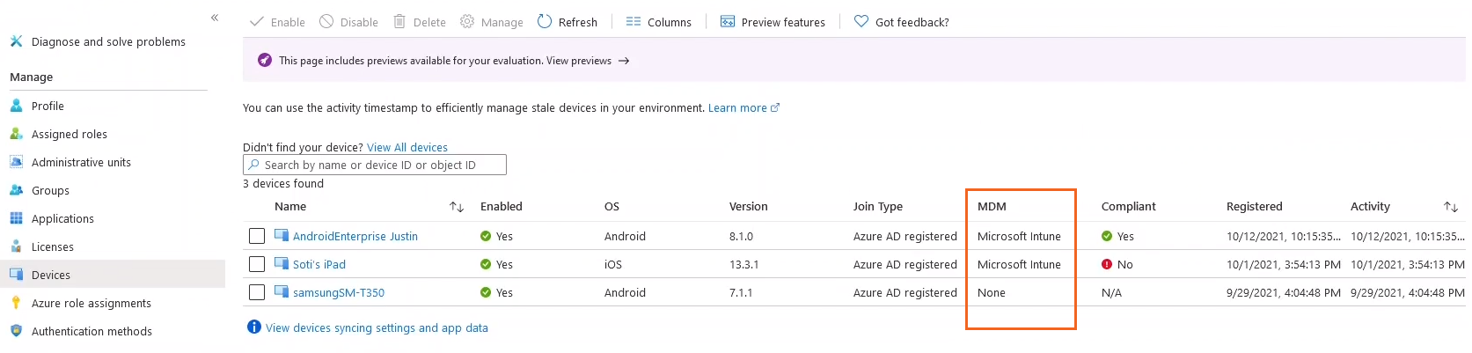Open View previews arrow in banner
1472x353 pixels.
624,61
